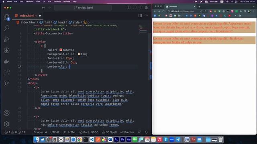Open the Search view in activity bar
257x144 pixels.
click(6, 28)
